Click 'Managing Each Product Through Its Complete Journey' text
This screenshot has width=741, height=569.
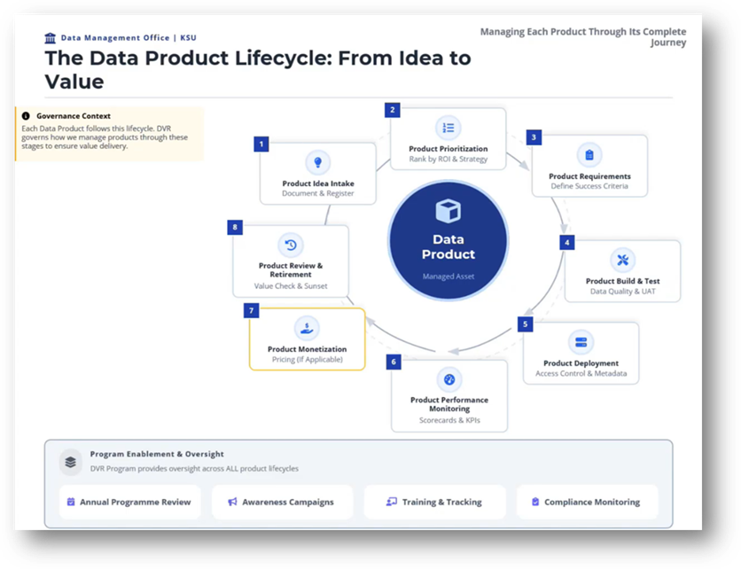pyautogui.click(x=583, y=37)
